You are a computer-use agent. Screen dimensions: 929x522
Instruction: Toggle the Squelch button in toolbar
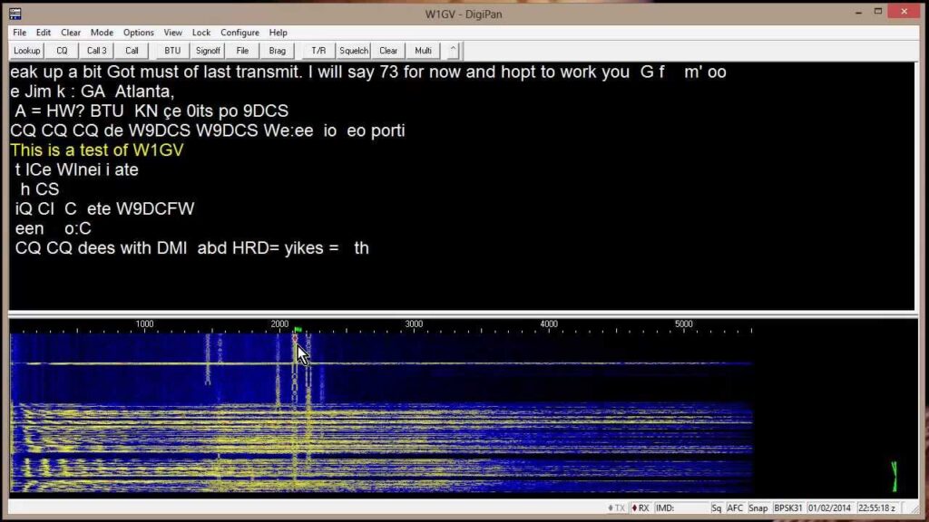pos(354,51)
